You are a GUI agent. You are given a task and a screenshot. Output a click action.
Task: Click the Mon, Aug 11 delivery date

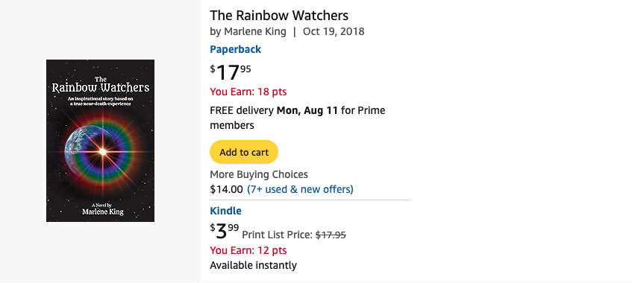307,110
